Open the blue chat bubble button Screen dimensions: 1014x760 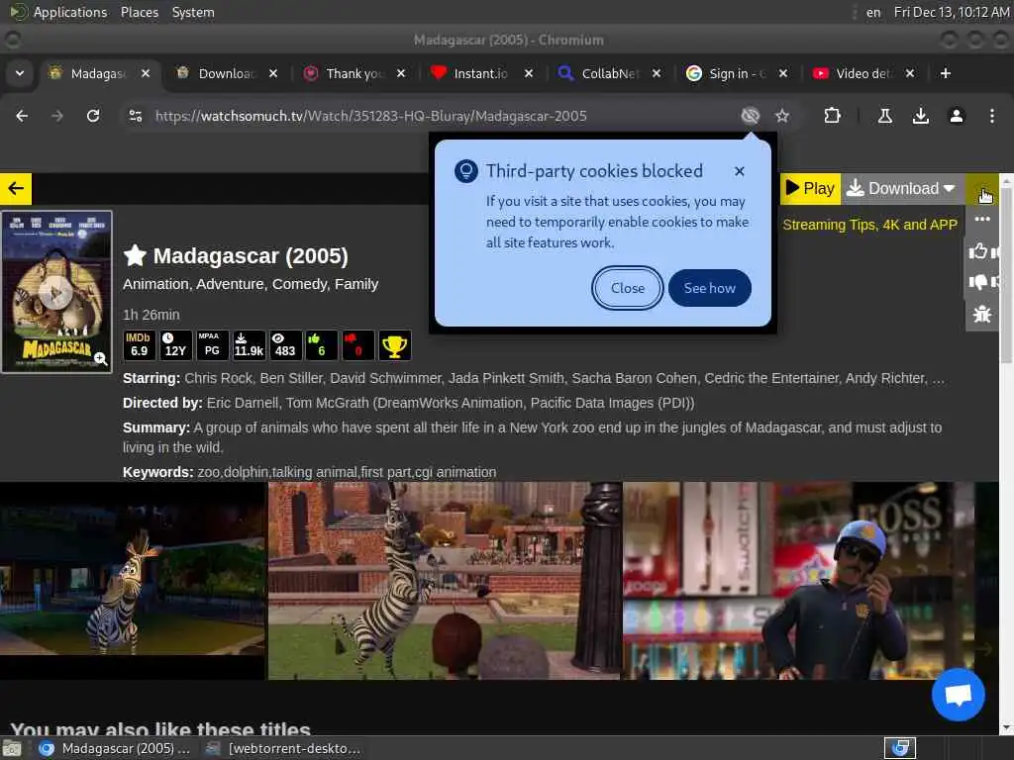coord(958,695)
